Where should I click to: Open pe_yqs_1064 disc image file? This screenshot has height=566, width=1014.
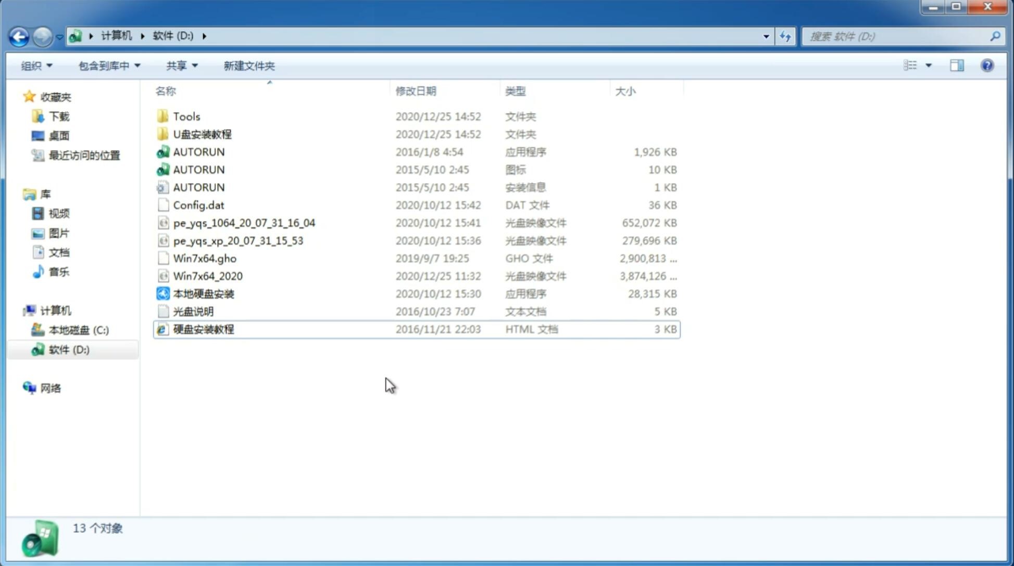[244, 223]
